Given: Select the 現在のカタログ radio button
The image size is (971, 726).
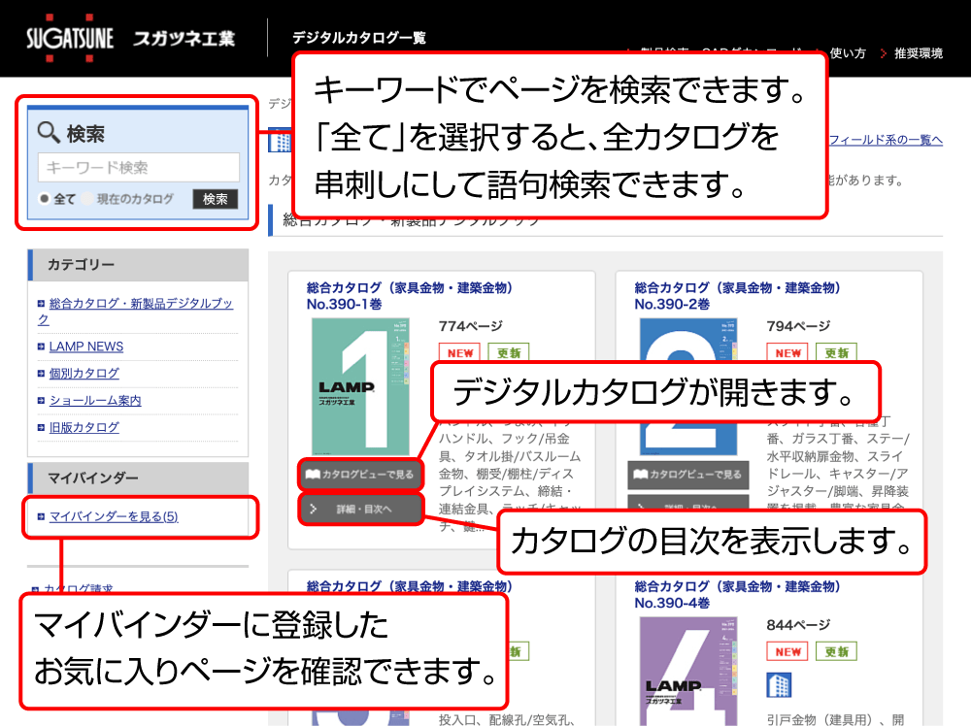Looking at the screenshot, I should [87, 199].
